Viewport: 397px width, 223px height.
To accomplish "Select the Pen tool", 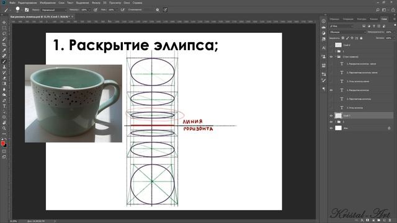I will [x=4, y=100].
